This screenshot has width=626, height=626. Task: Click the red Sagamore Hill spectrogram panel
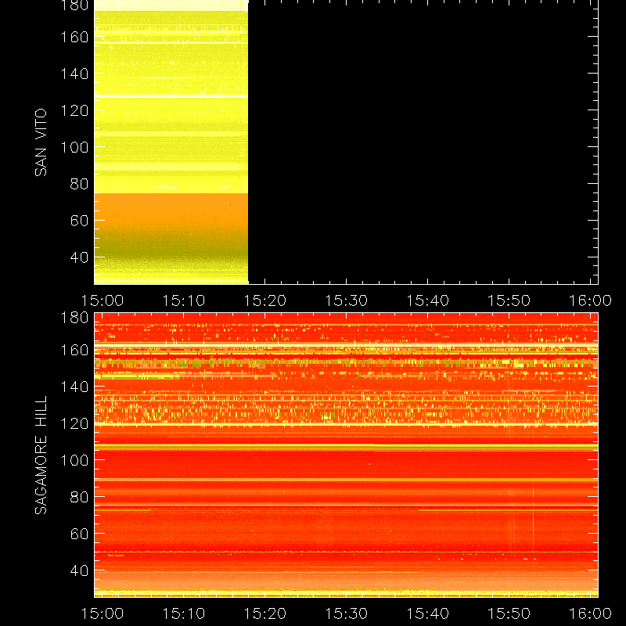pyautogui.click(x=346, y=455)
